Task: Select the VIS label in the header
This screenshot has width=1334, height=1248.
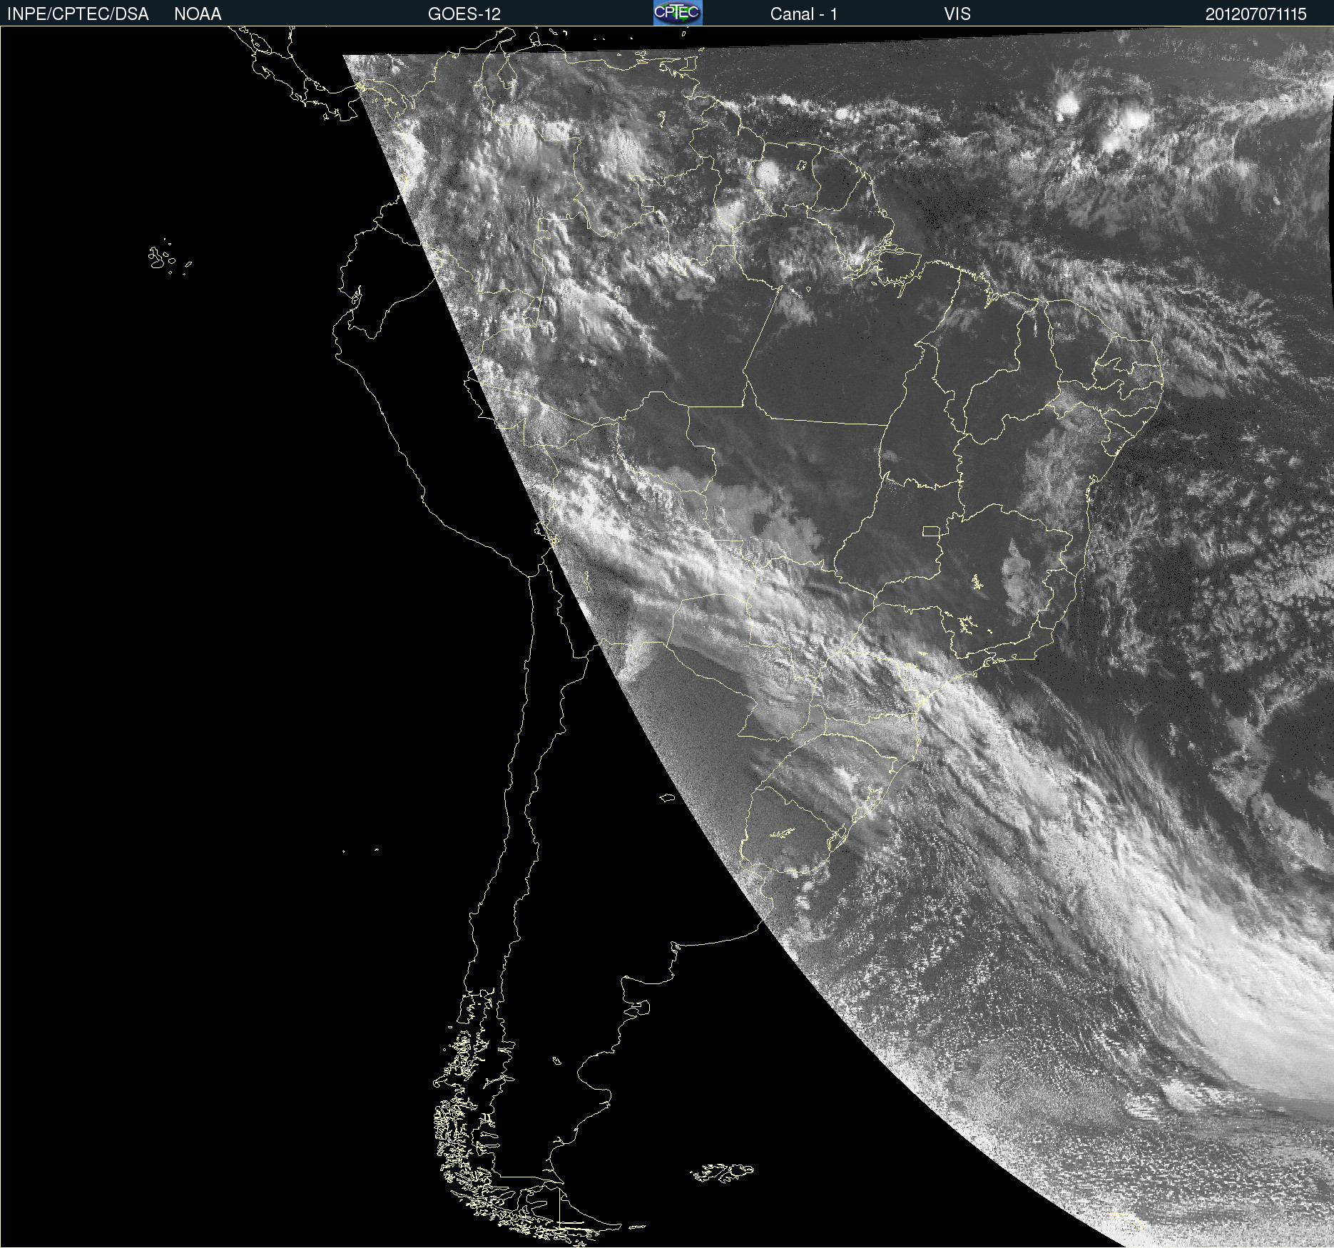Action: coord(957,14)
